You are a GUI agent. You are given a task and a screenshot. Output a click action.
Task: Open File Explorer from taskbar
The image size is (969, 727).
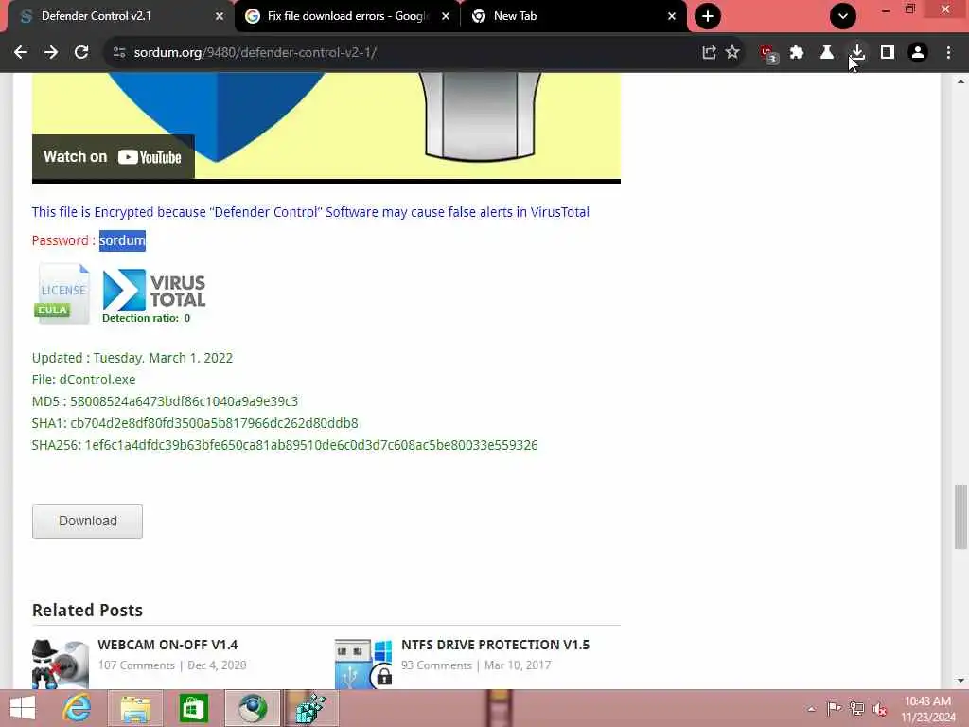(135, 708)
